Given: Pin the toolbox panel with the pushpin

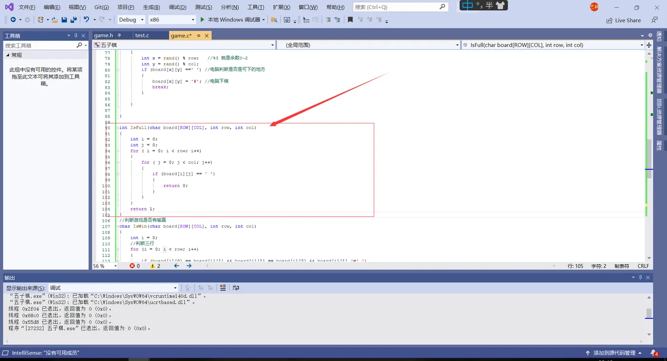Looking at the screenshot, I should point(76,36).
